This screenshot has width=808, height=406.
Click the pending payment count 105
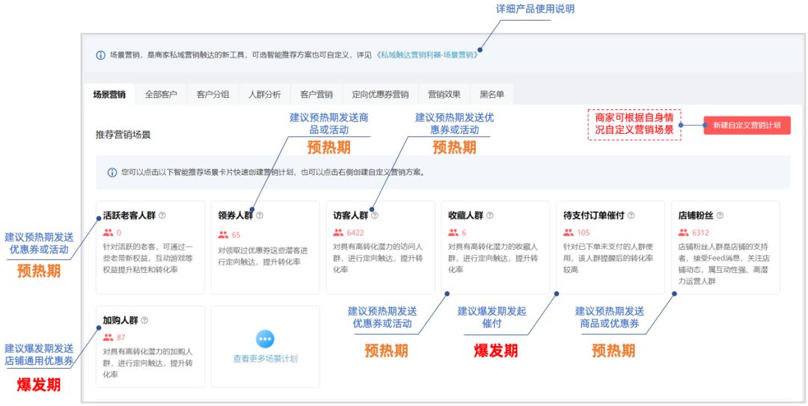584,233
